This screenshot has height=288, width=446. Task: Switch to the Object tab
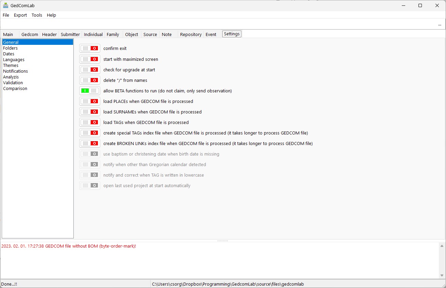pyautogui.click(x=132, y=34)
